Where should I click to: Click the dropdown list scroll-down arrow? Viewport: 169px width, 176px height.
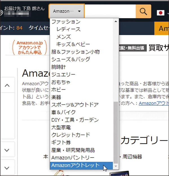click(116, 166)
